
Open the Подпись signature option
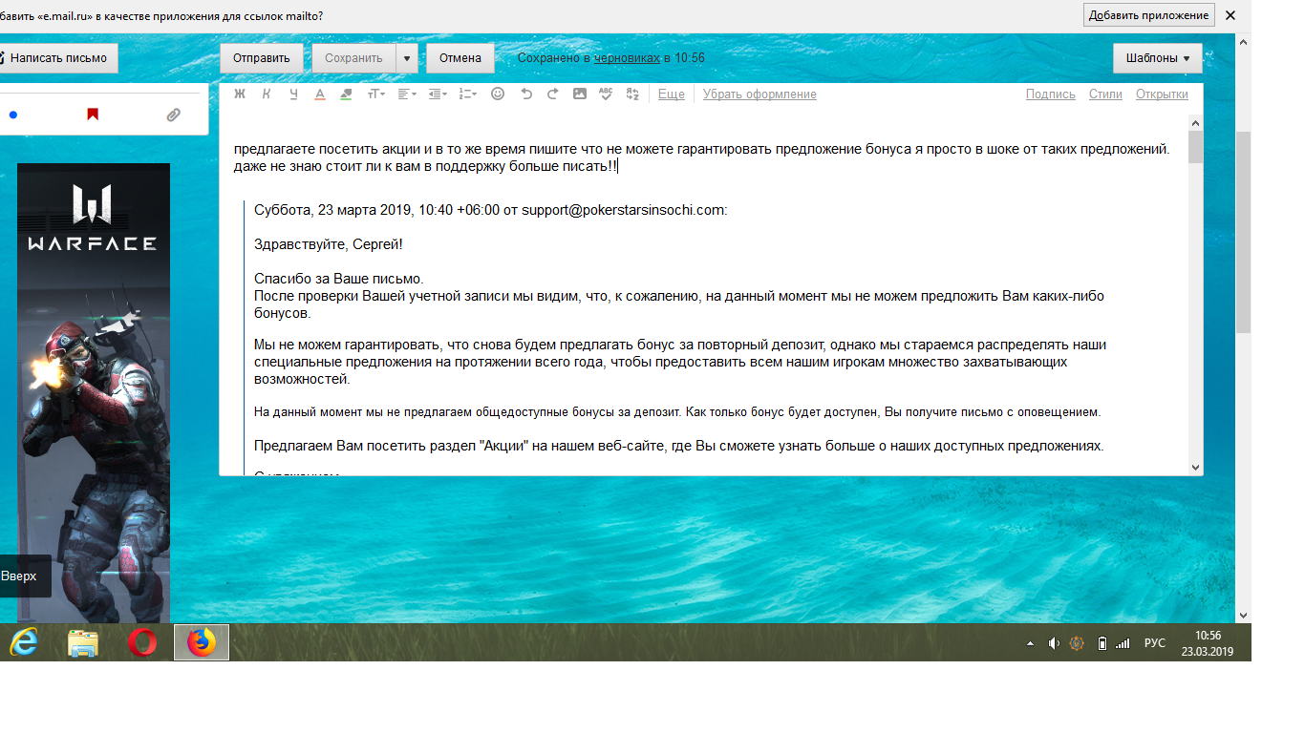coord(1051,94)
